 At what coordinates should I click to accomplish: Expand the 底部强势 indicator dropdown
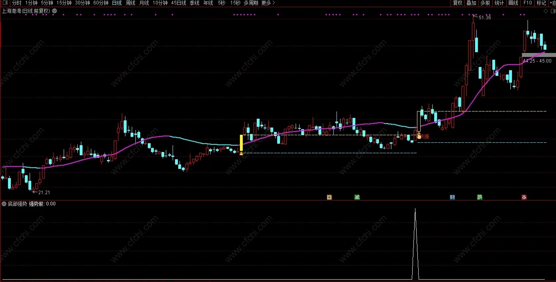4,204
